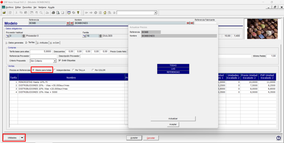The height and width of the screenshot is (143, 284).
Task: Open the Favoritos menu
Action: click(x=27, y=7)
